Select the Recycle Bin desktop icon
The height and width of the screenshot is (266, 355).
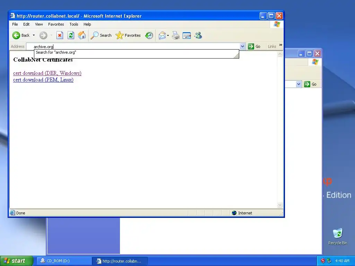pyautogui.click(x=338, y=237)
